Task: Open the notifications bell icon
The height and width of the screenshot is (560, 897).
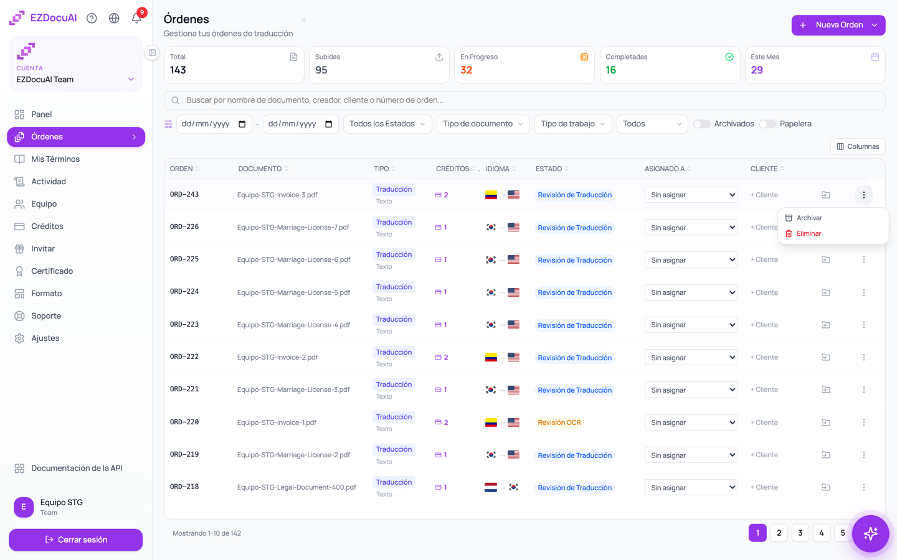Action: [136, 18]
